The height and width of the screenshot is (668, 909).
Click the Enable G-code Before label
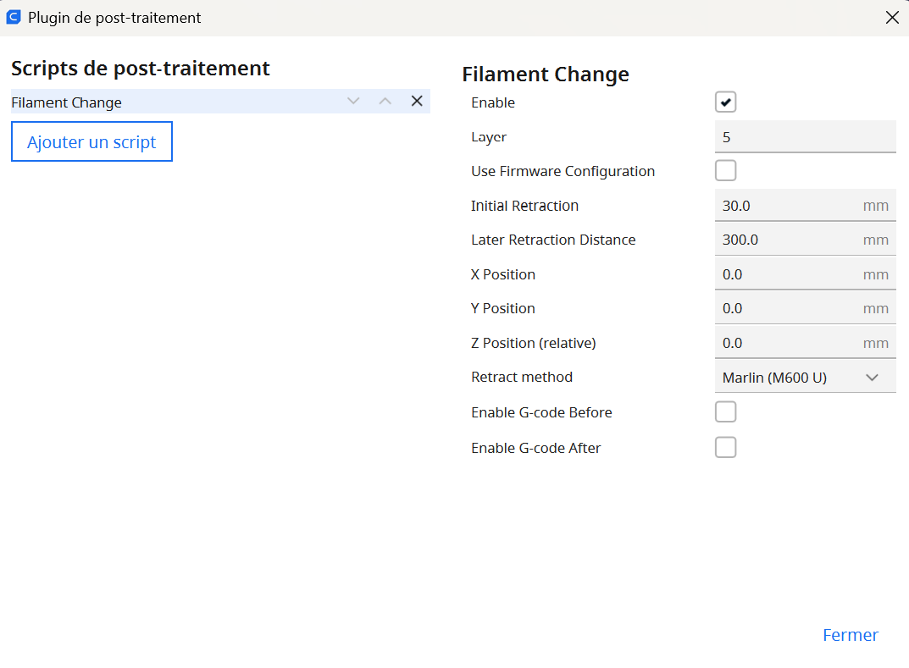pos(541,412)
